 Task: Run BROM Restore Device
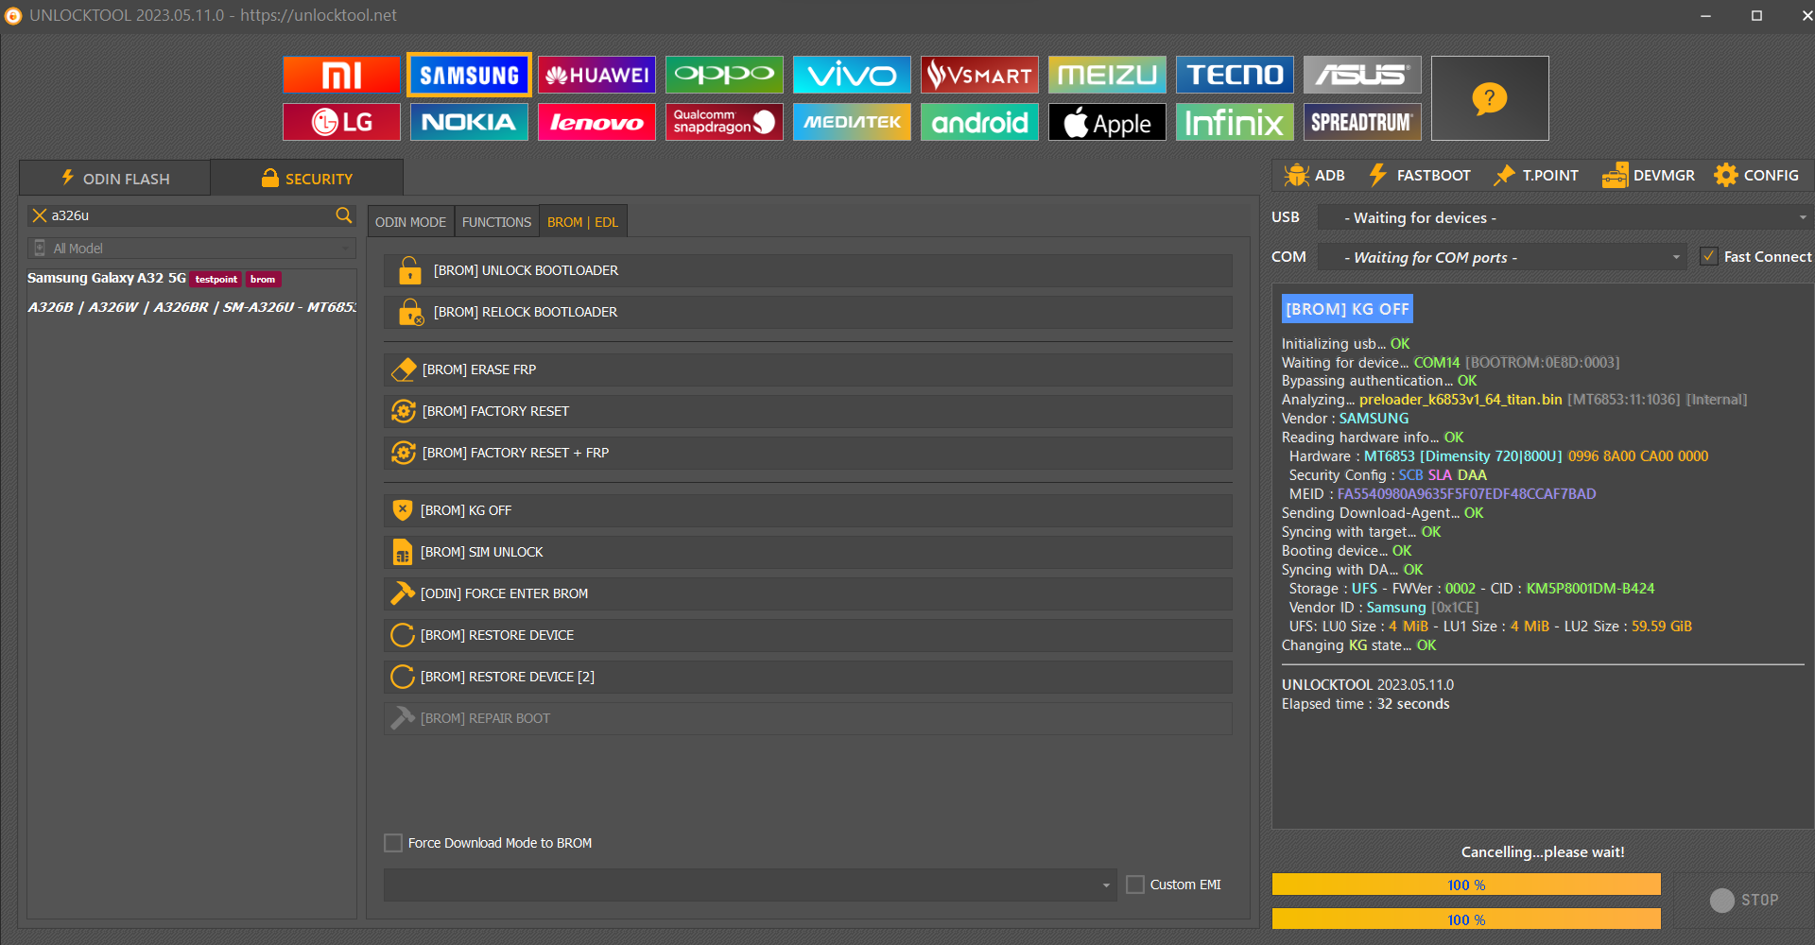point(808,635)
